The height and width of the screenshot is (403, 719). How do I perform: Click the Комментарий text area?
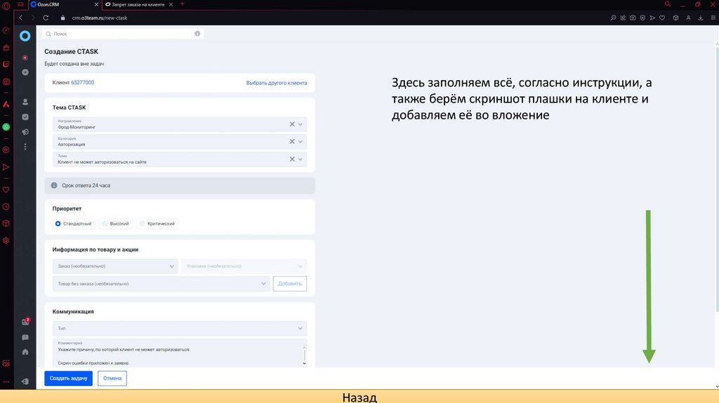177,353
